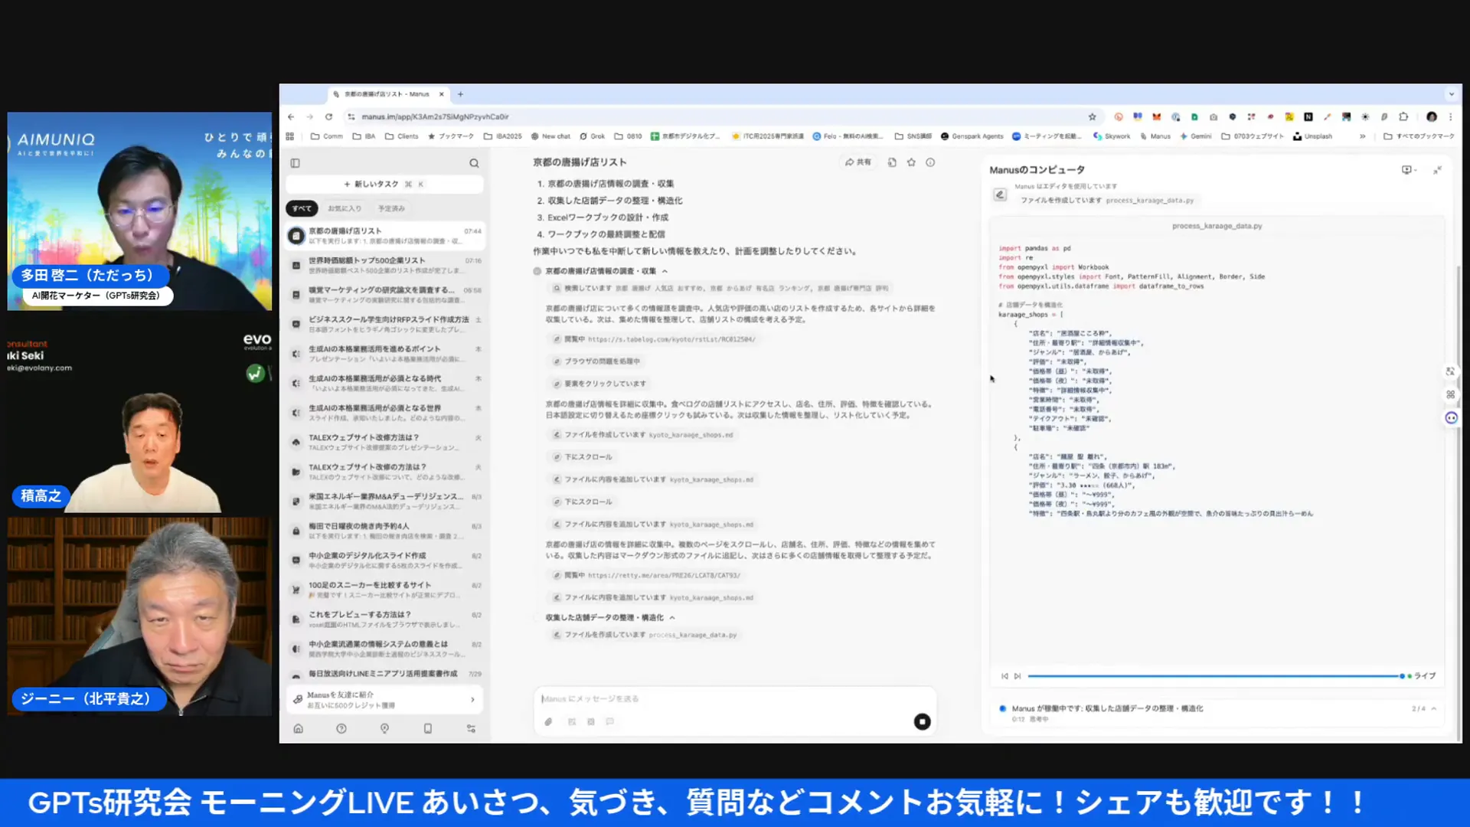Open a new browser tab
Viewport: 1470px width, 827px height.
tap(460, 94)
